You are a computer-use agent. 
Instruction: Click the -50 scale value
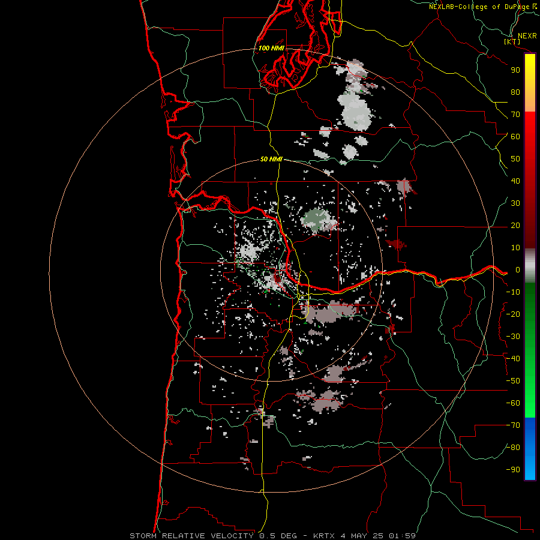pyautogui.click(x=513, y=381)
